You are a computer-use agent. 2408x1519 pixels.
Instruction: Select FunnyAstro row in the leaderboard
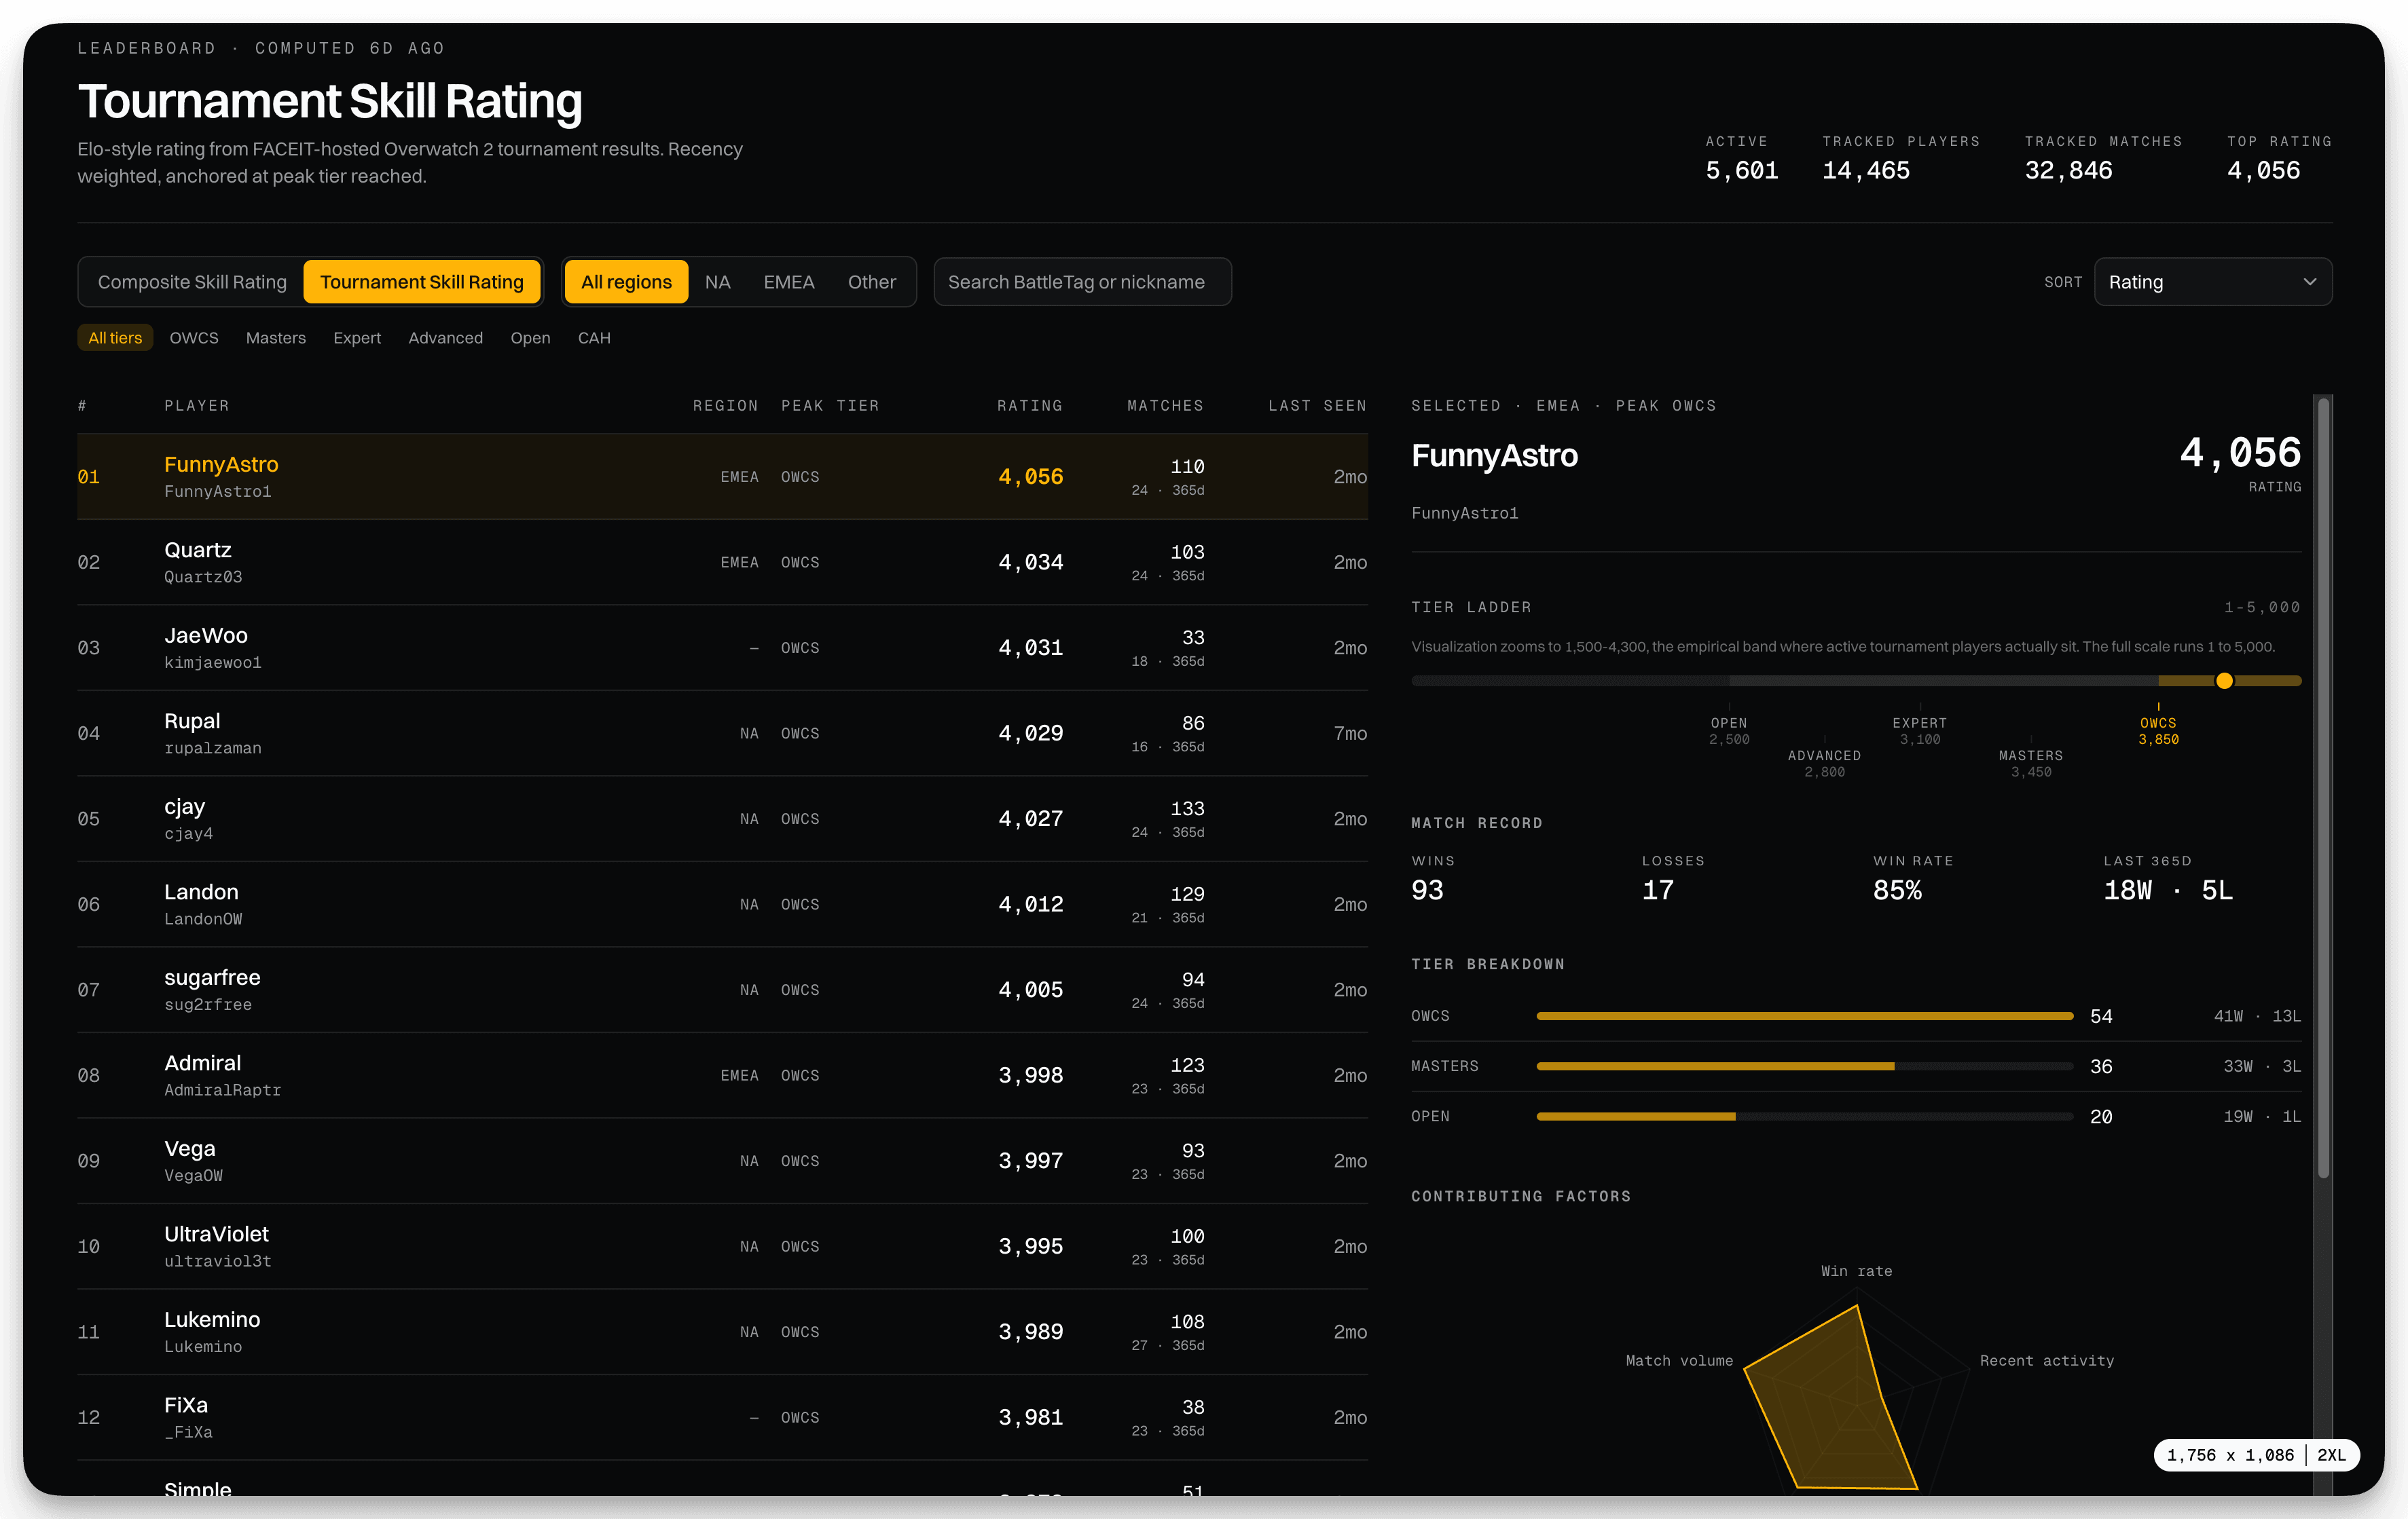722,476
